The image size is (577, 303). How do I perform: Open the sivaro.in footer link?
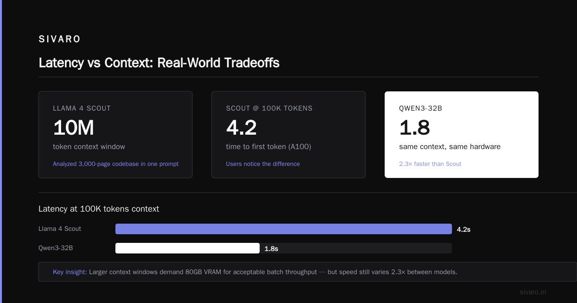click(533, 292)
